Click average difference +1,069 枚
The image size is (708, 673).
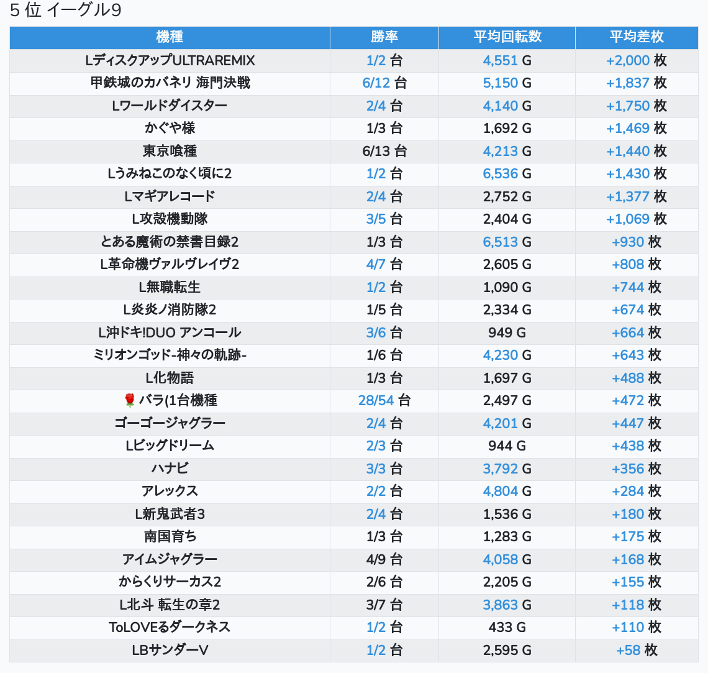click(x=637, y=219)
